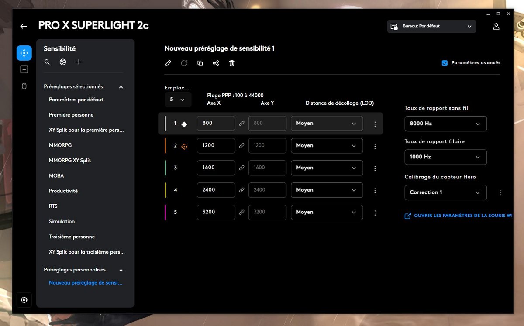Open three-dot menu beside Correction 1
This screenshot has height=326, width=524.
pos(500,193)
